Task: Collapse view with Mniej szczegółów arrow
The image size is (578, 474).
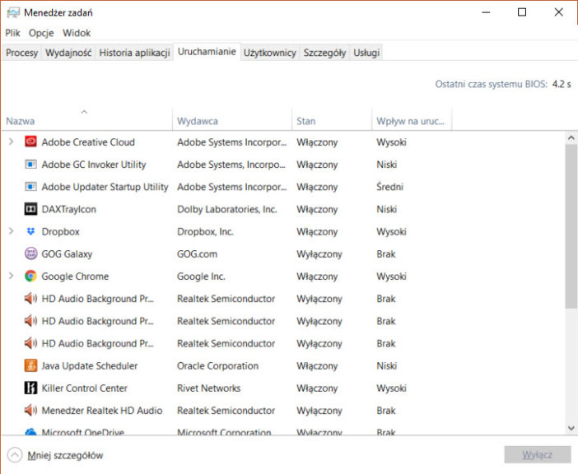Action: pyautogui.click(x=15, y=455)
